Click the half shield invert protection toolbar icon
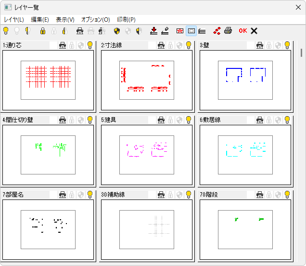Screen dimensions: 306x266 click(x=139, y=31)
